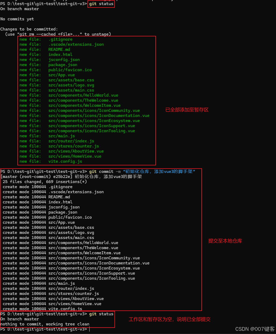Select the "new file: src/views/AboutView.vue" row
This screenshot has width=276, height=334.
click(x=62, y=151)
